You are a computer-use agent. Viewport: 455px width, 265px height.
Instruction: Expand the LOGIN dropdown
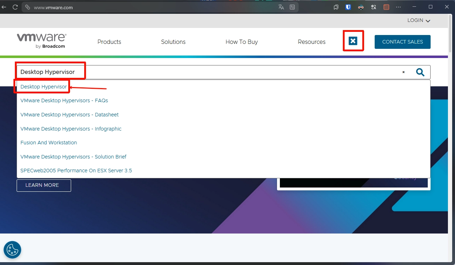pyautogui.click(x=419, y=21)
